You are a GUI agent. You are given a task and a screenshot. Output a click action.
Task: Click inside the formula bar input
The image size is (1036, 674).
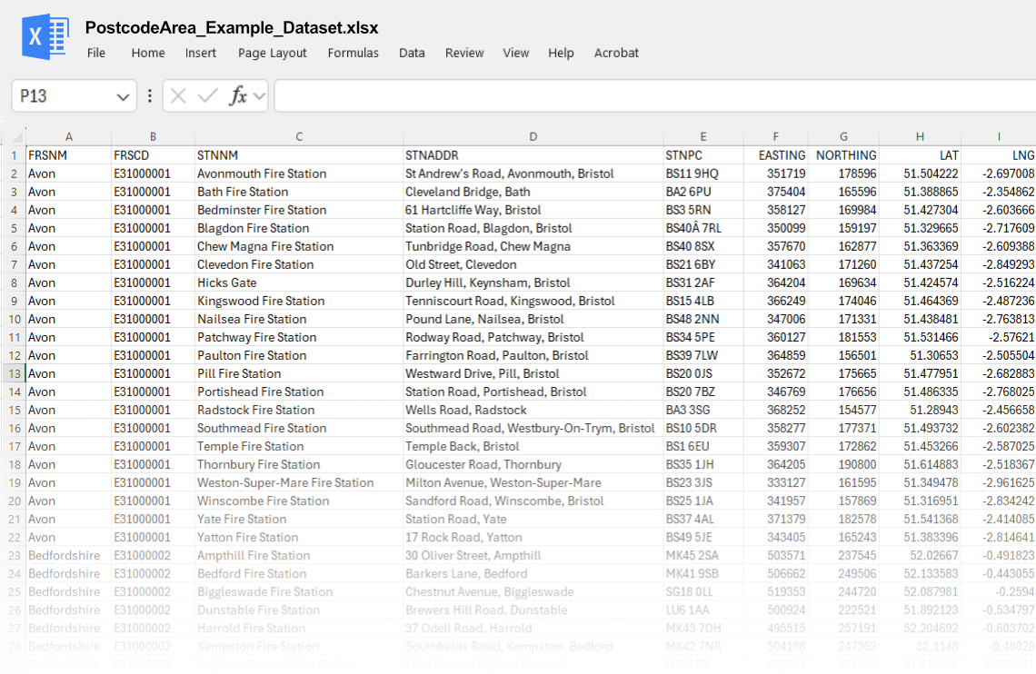tap(654, 95)
